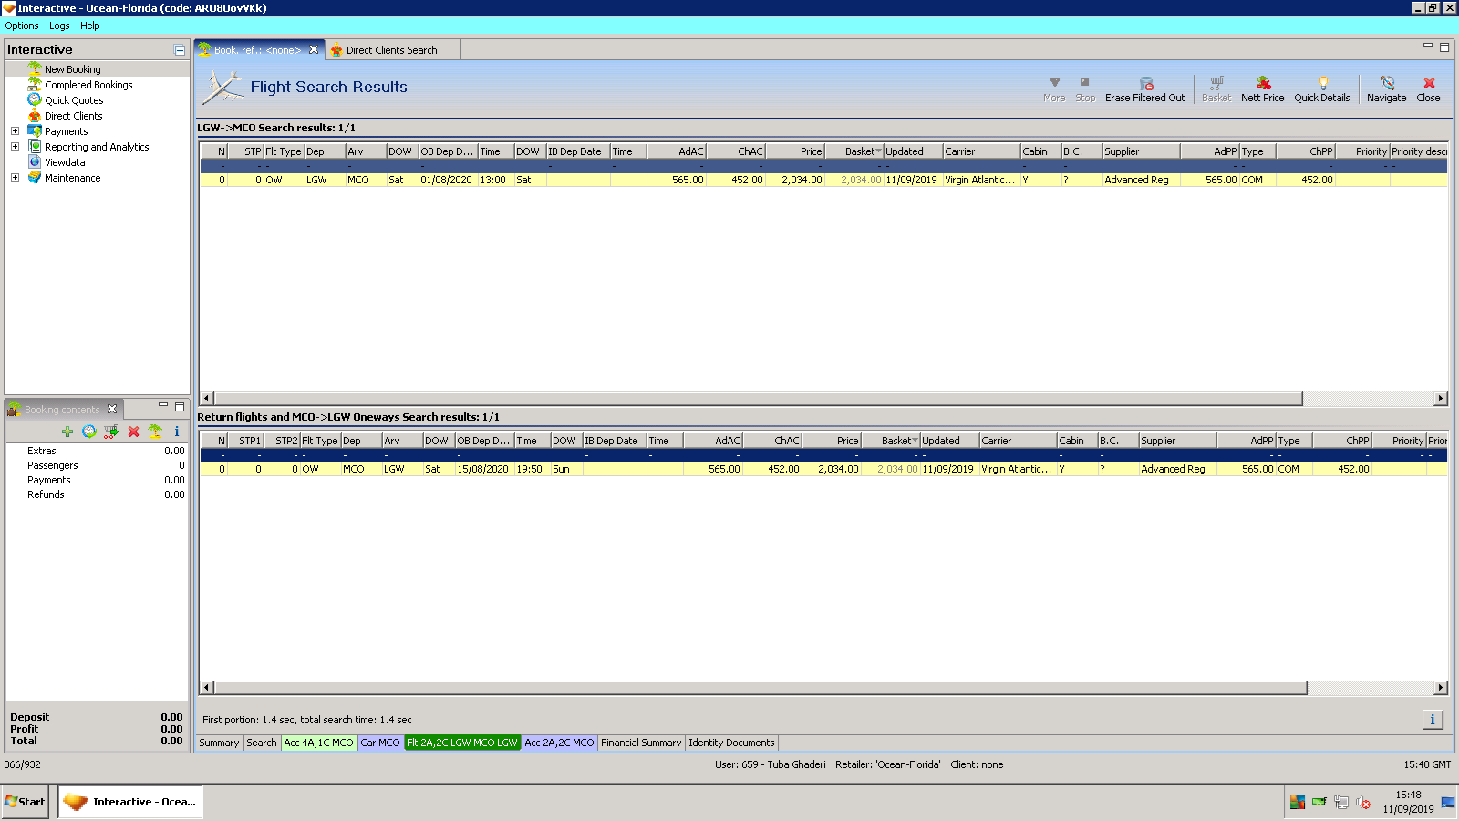
Task: Switch to the Search bottom tab
Action: point(262,743)
